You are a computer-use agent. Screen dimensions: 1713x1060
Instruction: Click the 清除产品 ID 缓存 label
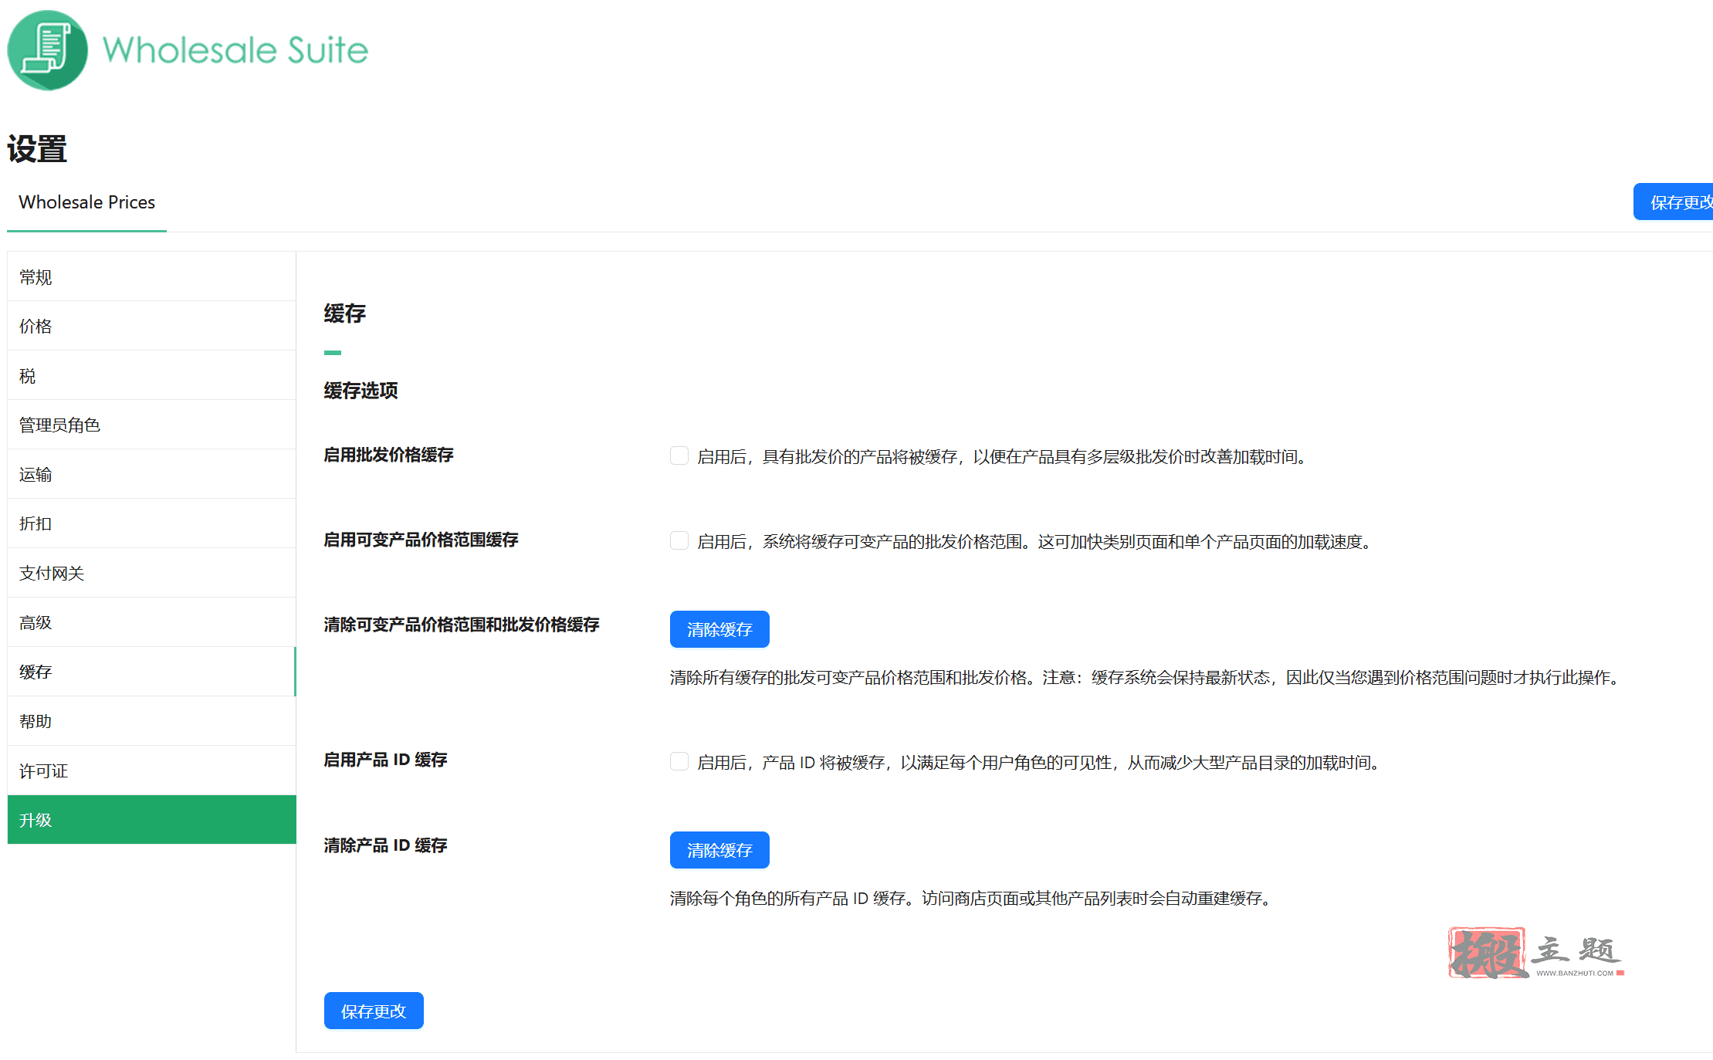click(385, 845)
